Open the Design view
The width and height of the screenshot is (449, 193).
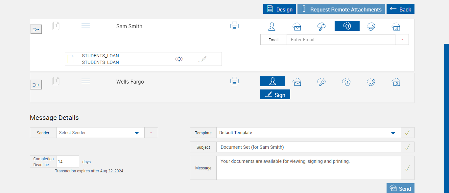pos(279,9)
